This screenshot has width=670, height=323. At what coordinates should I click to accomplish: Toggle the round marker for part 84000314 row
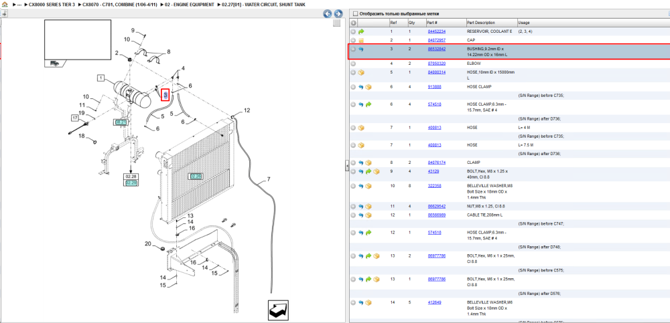click(x=353, y=72)
